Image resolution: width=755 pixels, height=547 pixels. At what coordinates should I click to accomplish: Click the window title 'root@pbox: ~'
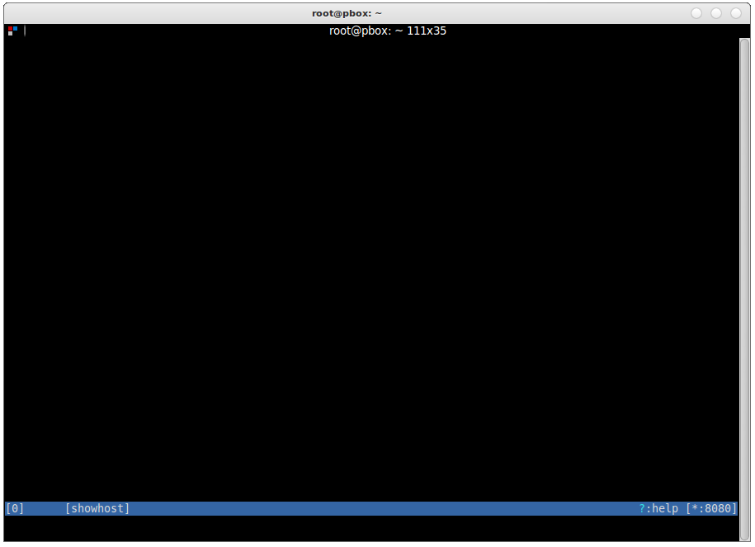click(x=347, y=13)
